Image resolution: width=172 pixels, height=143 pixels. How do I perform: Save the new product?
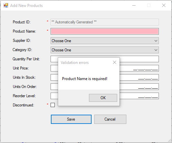tap(71, 119)
